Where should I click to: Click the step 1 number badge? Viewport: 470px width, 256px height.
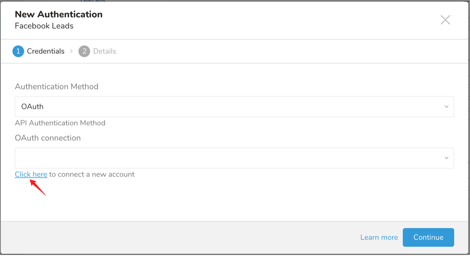point(18,51)
